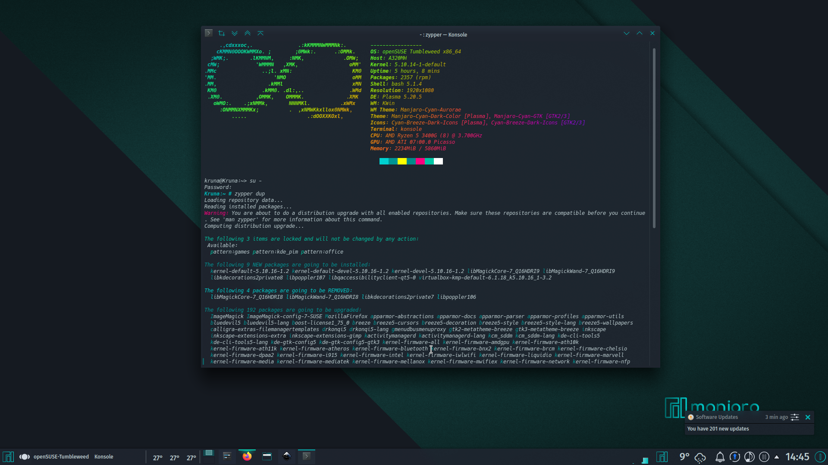
Task: Open the file manager from the taskbar
Action: click(267, 456)
